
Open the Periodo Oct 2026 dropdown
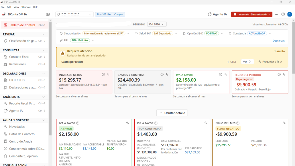(157, 24)
